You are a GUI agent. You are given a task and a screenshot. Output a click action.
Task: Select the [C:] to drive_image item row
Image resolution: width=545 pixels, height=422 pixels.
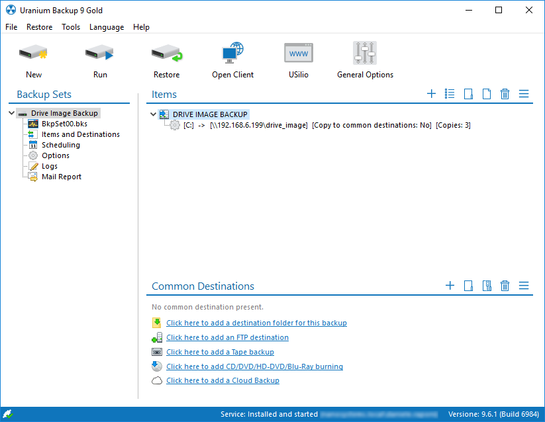(x=327, y=125)
